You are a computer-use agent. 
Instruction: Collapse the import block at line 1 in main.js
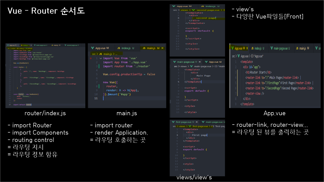(x=100, y=58)
